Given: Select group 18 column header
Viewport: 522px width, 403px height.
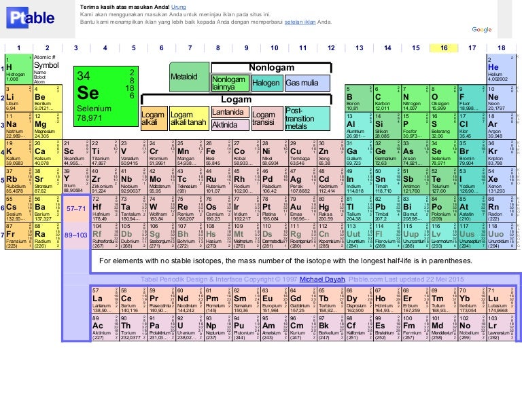Looking at the screenshot, I should pos(502,48).
